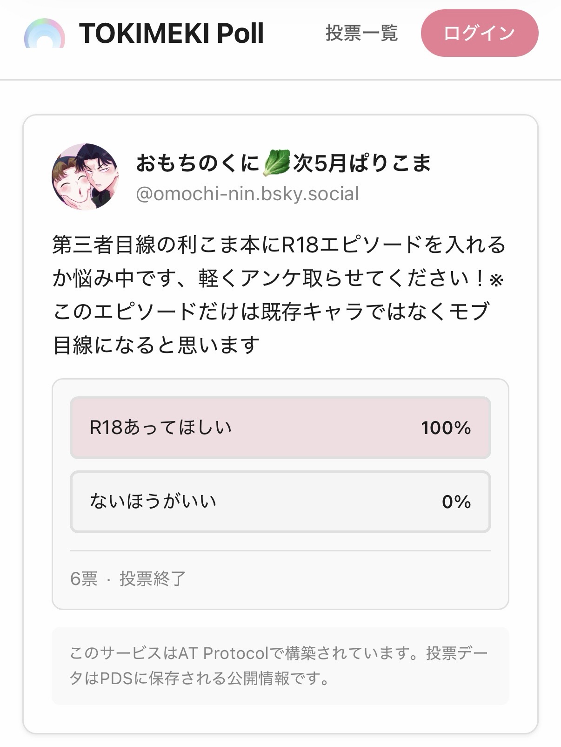The width and height of the screenshot is (561, 747).
Task: Click the 6票 vote count
Action: tap(84, 579)
